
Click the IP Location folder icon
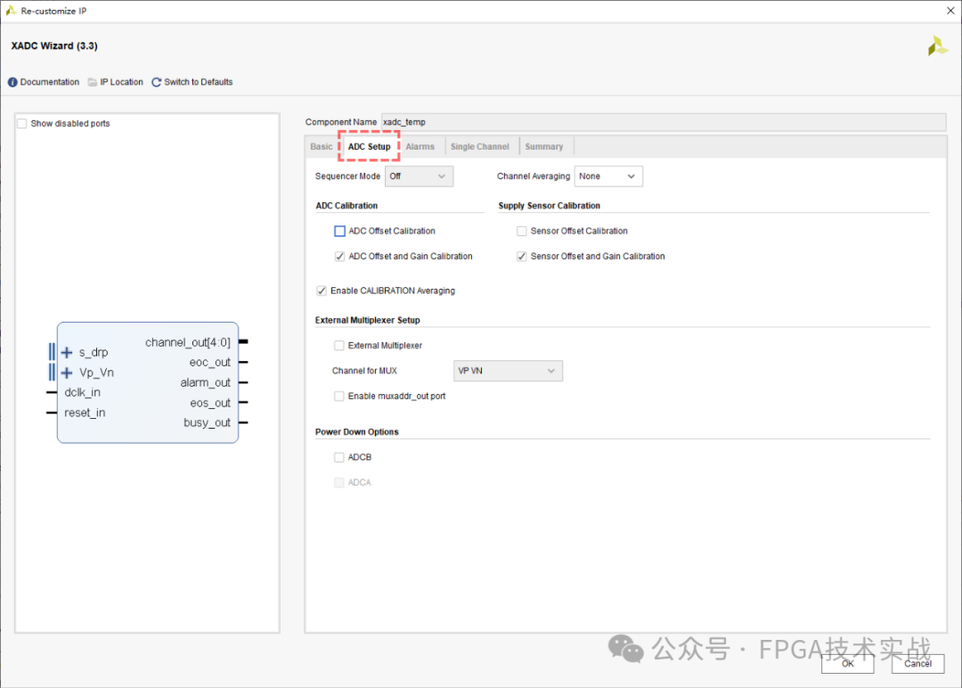click(93, 82)
